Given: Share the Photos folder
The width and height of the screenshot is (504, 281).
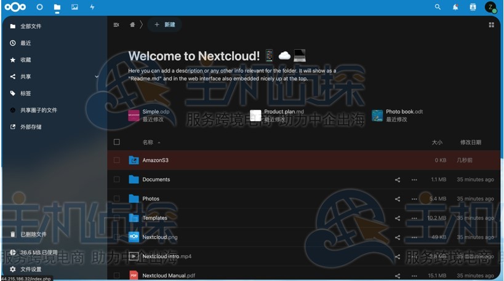Looking at the screenshot, I should pyautogui.click(x=398, y=199).
